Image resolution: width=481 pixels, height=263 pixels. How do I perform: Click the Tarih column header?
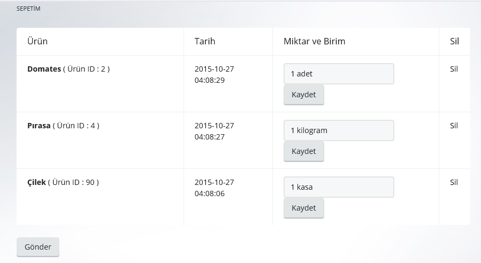pos(205,41)
